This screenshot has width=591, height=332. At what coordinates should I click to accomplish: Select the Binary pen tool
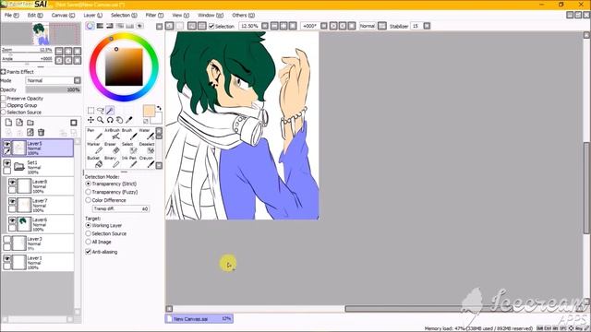point(112,161)
